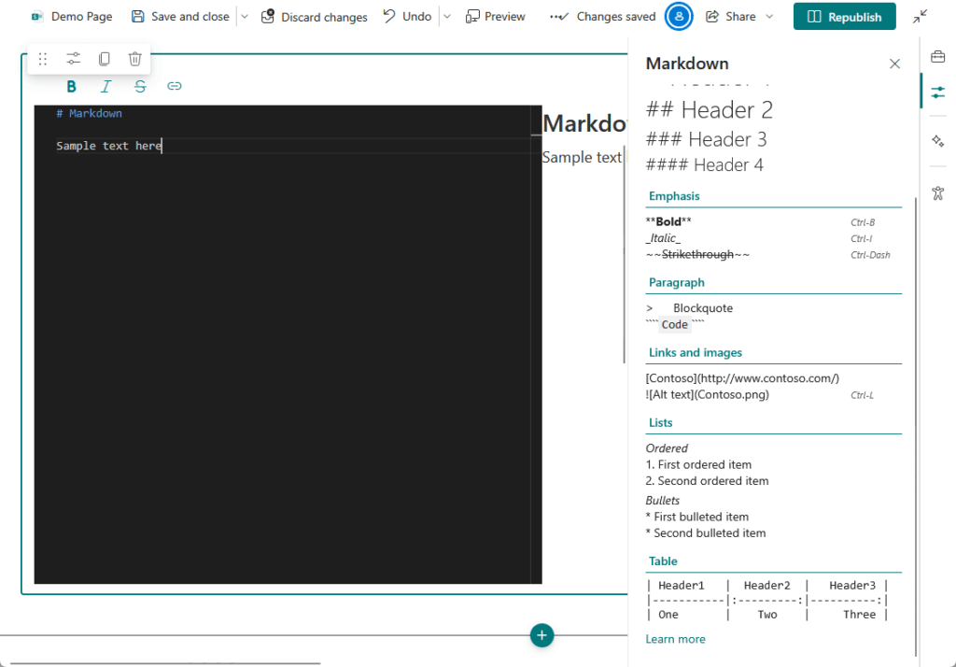
Task: Click '1. First ordered item' example
Action: pos(698,465)
